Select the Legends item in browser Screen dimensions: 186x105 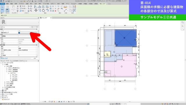tap(5, 91)
